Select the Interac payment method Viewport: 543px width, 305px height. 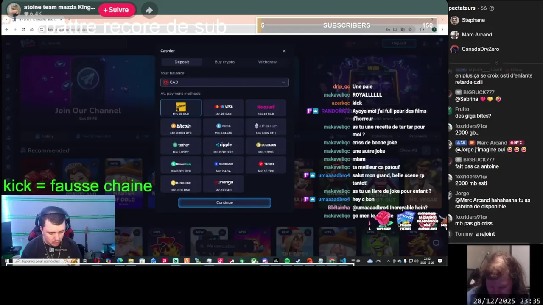[x=181, y=108]
